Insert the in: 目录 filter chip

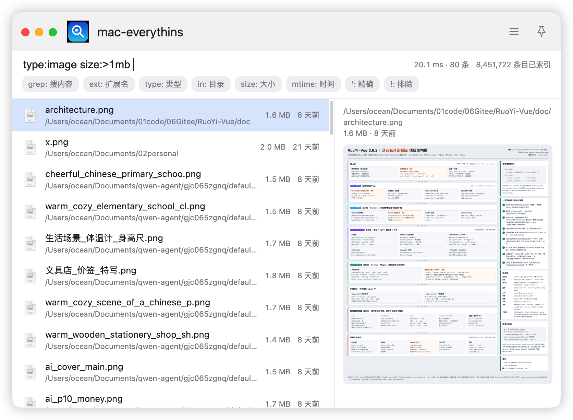click(211, 84)
